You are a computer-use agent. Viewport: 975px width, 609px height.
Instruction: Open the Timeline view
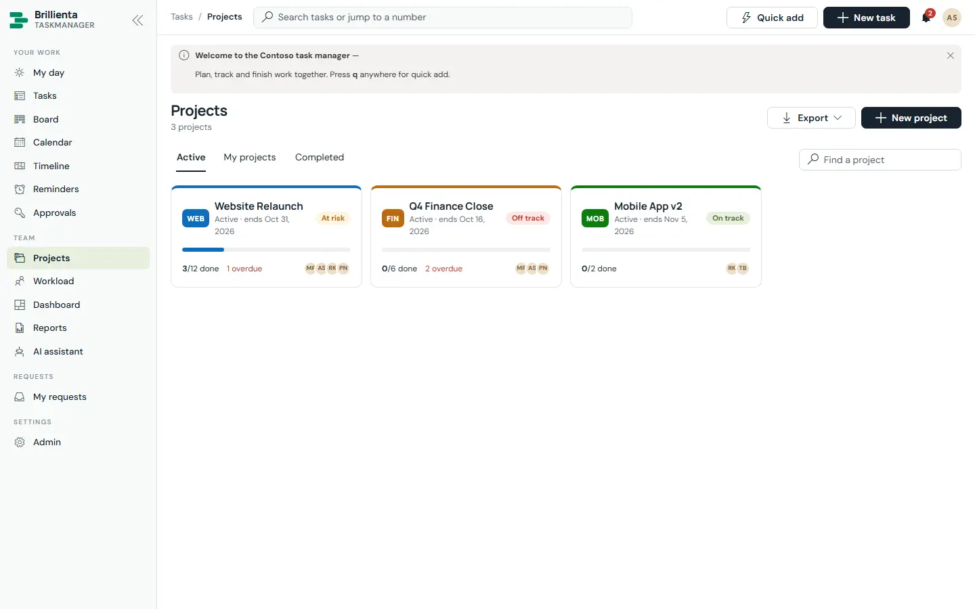pos(78,166)
